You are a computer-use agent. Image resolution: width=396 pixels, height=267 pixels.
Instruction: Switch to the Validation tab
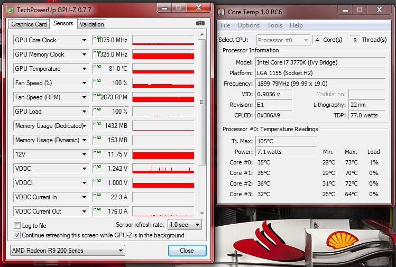click(x=91, y=24)
